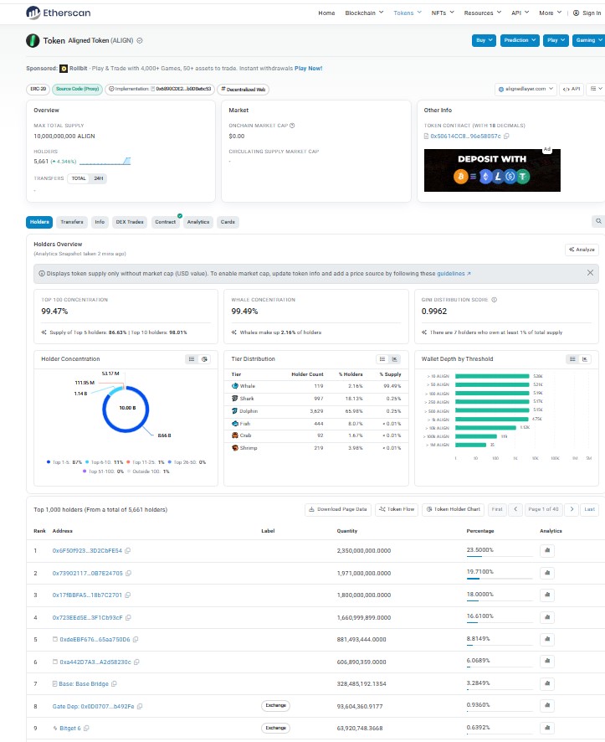Screen dimensions: 605x742
Task: Click the search icon beside tabs
Action: 598,221
